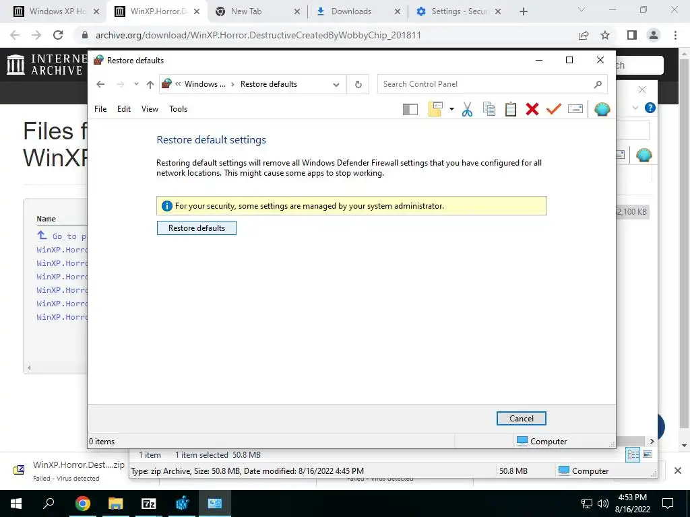
Task: Click the info icon in yellow notice bar
Action: 167,206
